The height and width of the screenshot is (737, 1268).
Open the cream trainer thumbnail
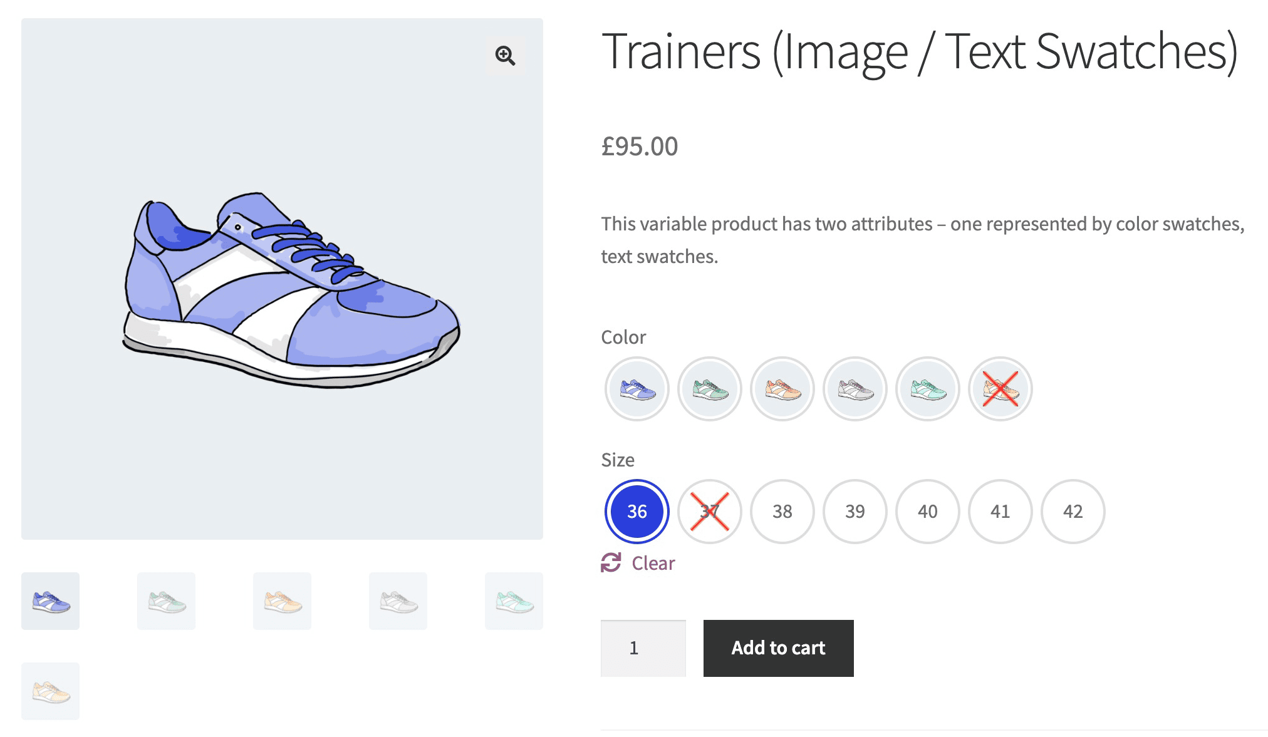[x=50, y=691]
